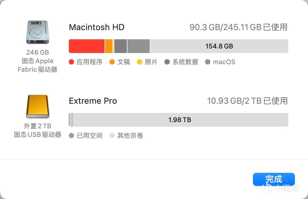
Task: Click the 90.3 GB/245.11 GB usage text
Action: click(x=238, y=27)
